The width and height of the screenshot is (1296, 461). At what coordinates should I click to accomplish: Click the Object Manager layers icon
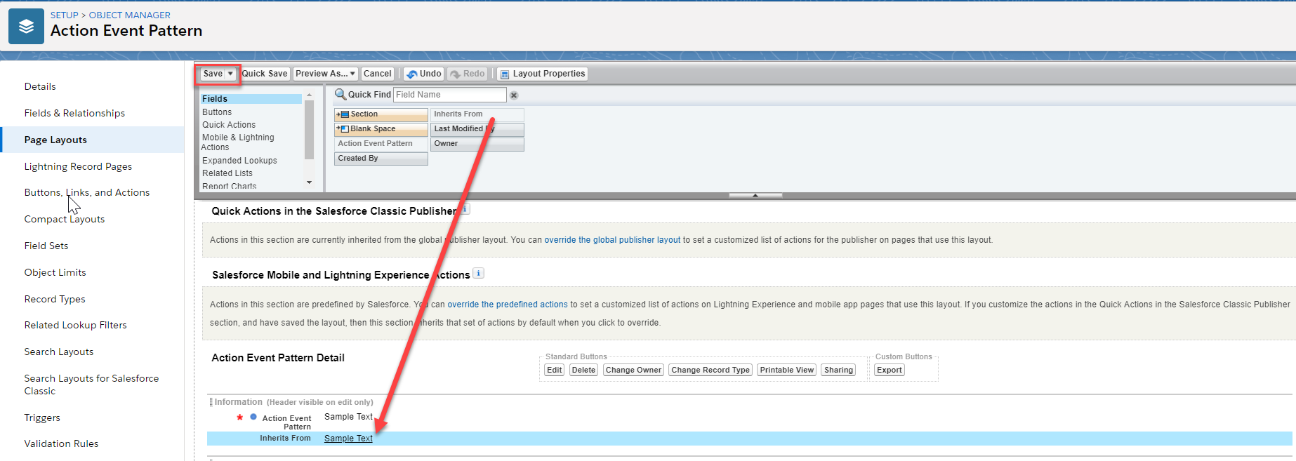[x=26, y=27]
